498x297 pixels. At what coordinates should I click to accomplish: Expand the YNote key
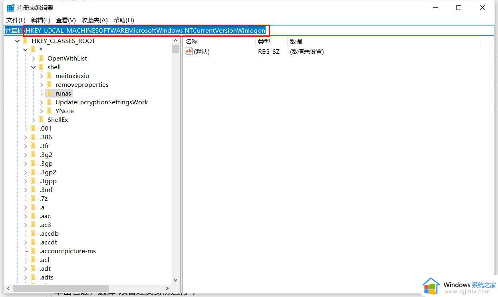pyautogui.click(x=42, y=111)
